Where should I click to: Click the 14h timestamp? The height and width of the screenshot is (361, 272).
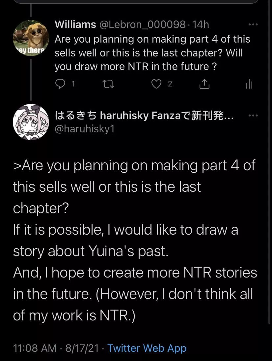[201, 24]
